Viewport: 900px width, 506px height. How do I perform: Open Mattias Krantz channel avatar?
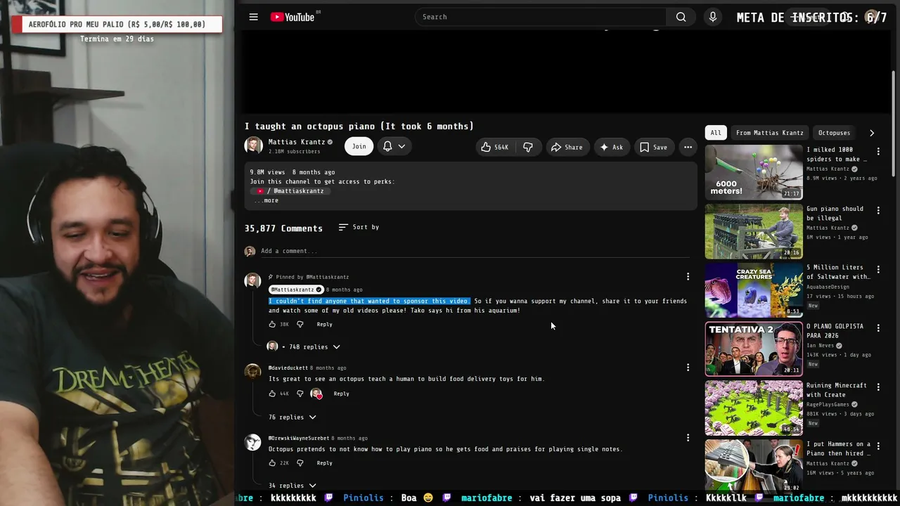click(x=253, y=146)
